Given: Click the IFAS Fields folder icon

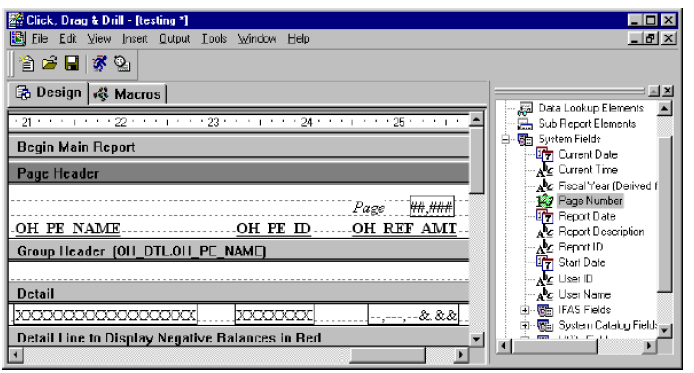Looking at the screenshot, I should (x=544, y=310).
